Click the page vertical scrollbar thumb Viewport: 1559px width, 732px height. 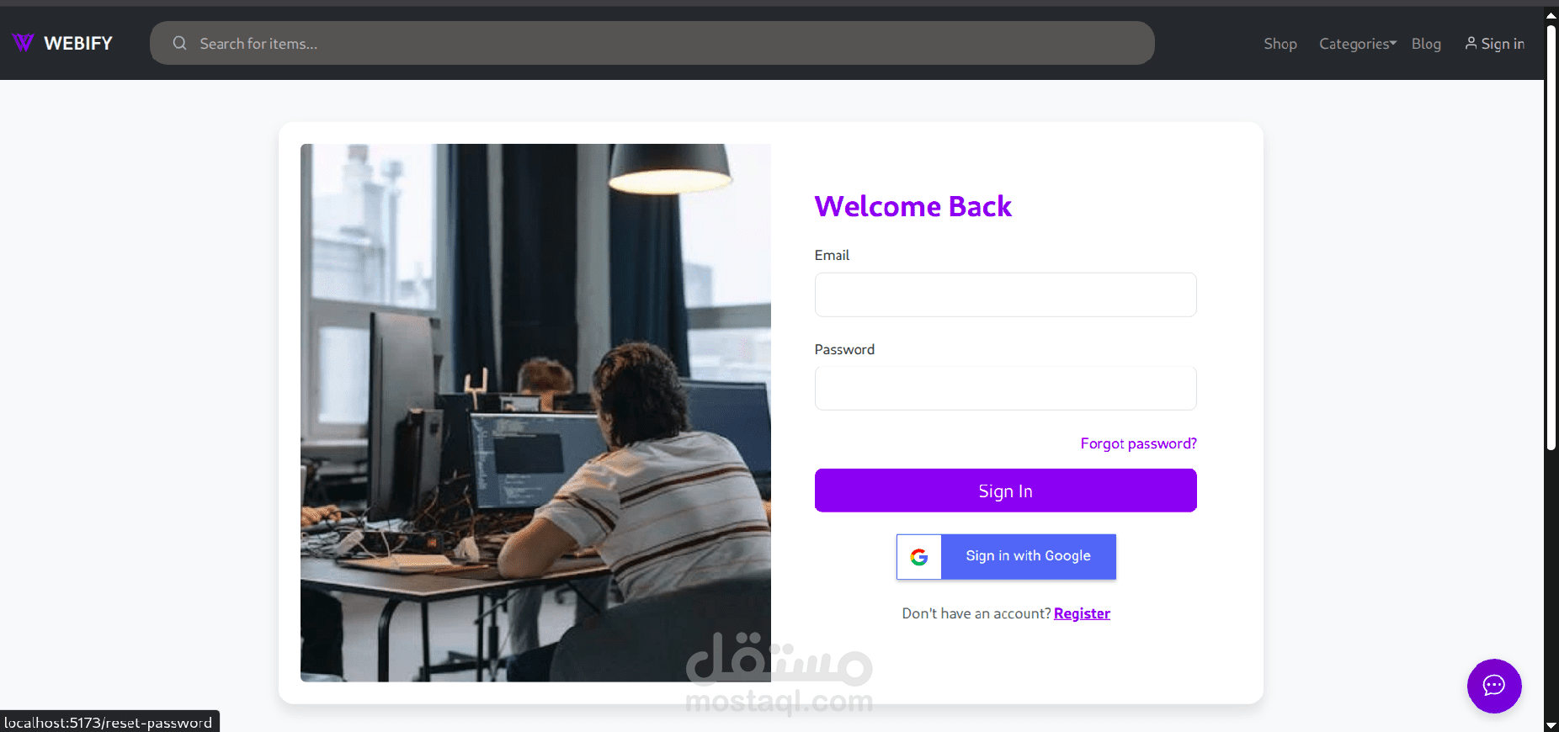[1551, 236]
